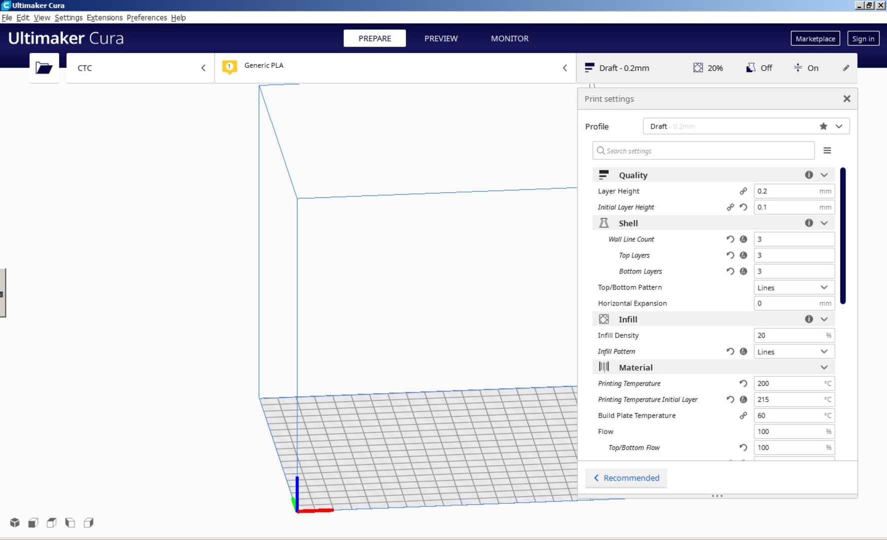Click function icon beside Top Layers

743,255
